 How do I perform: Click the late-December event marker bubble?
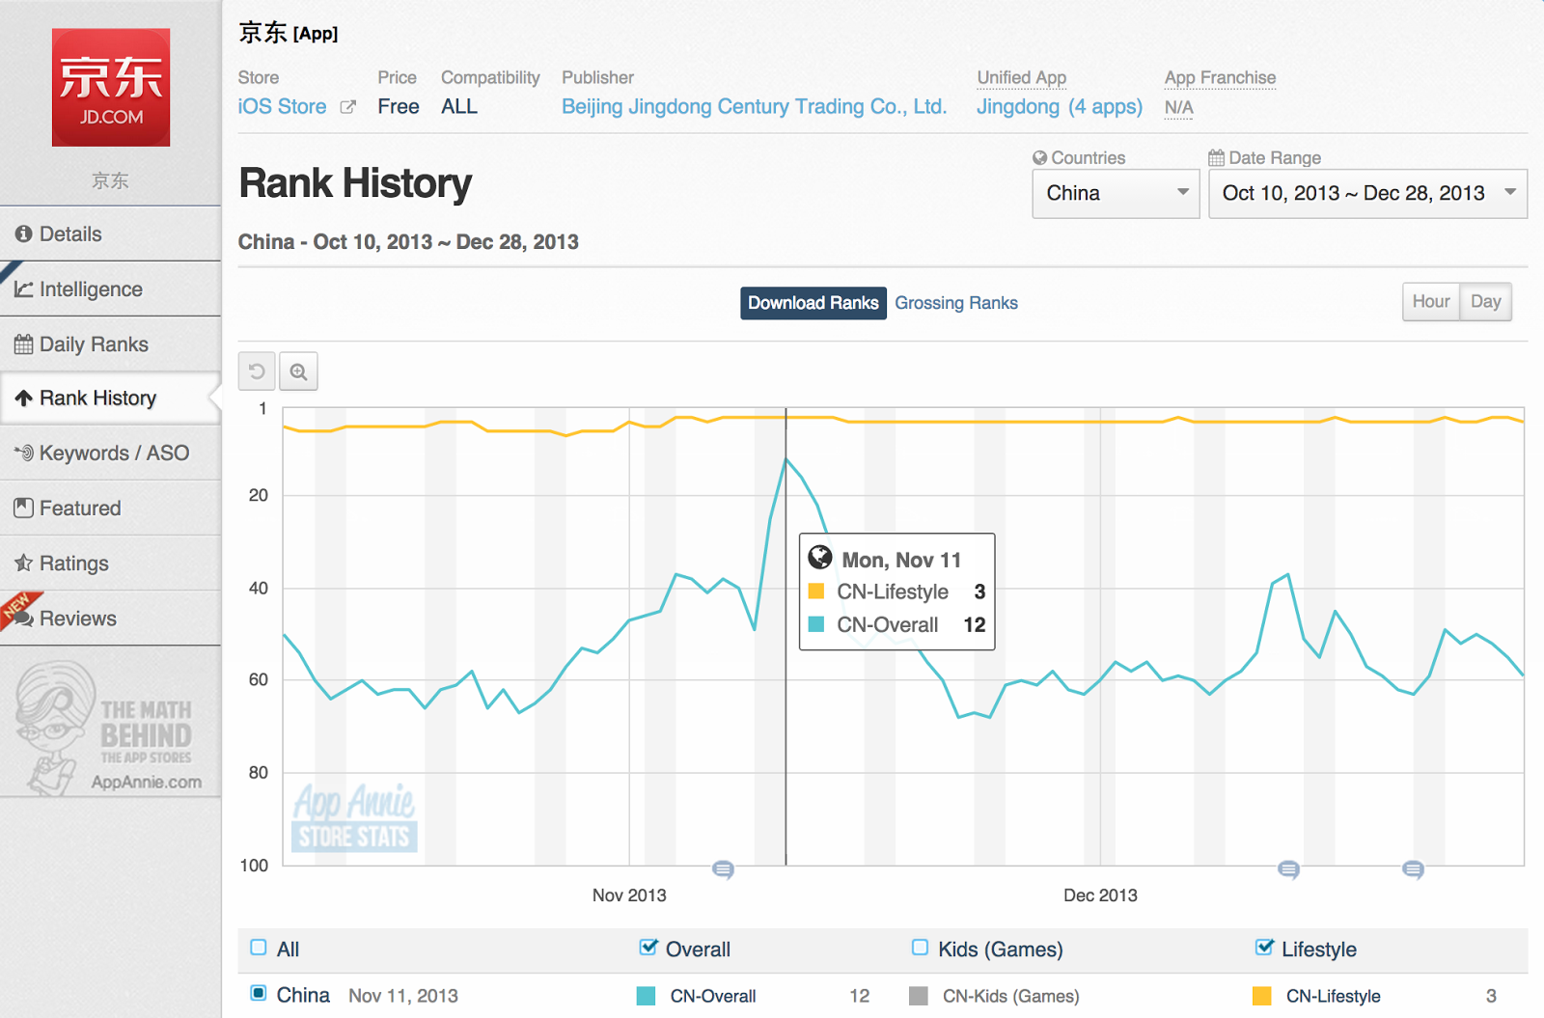(x=1413, y=869)
